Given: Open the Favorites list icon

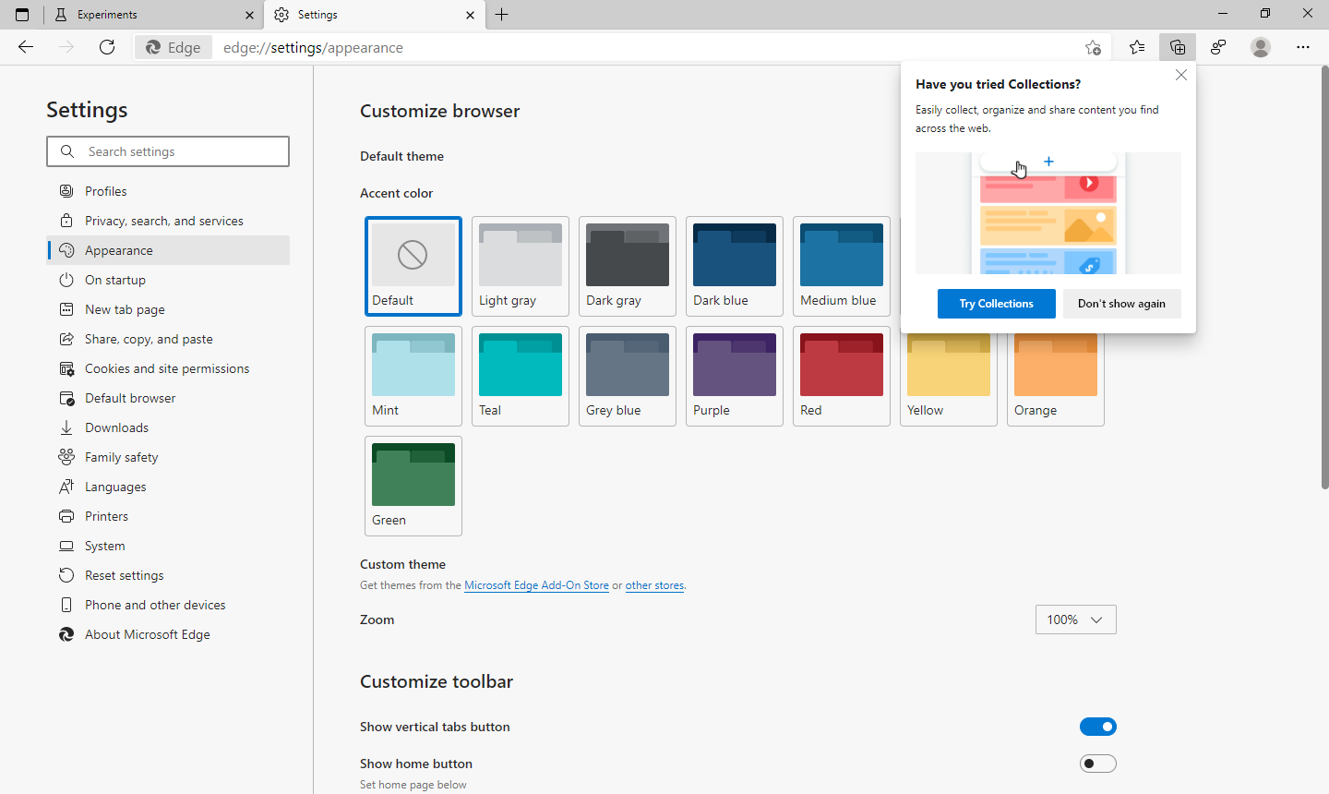Looking at the screenshot, I should (1137, 47).
